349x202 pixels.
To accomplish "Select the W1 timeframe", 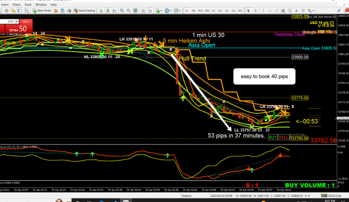I will click(233, 11).
